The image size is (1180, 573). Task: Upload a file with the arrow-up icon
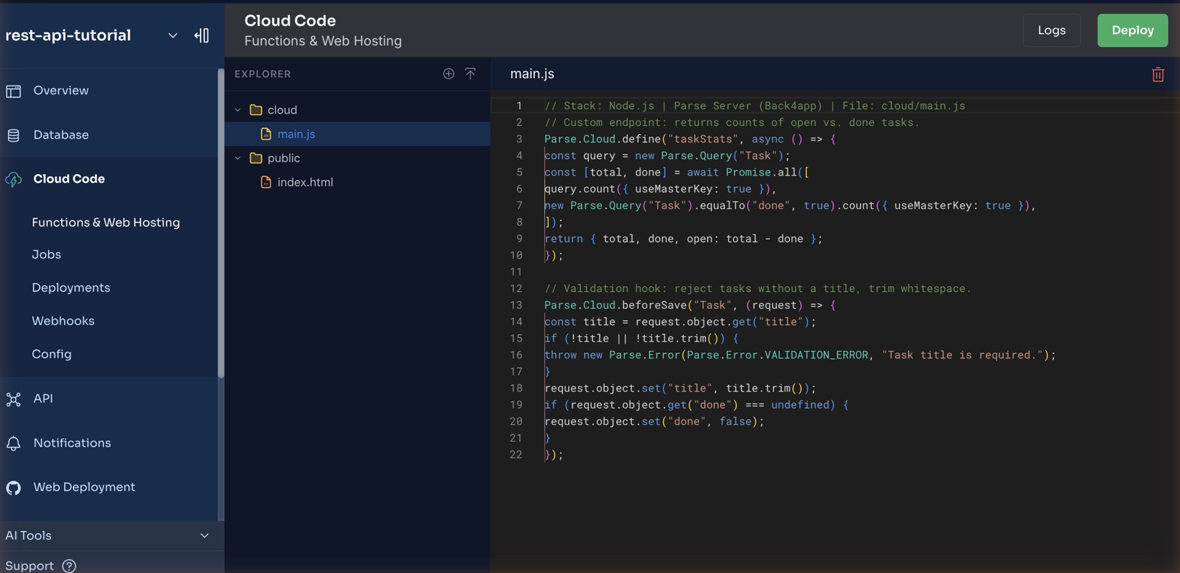(470, 74)
